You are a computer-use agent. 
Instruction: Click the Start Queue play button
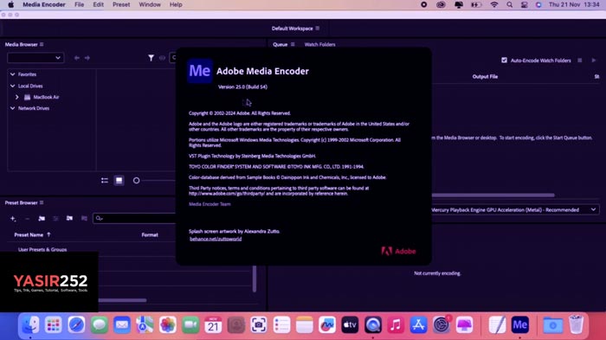pyautogui.click(x=594, y=61)
